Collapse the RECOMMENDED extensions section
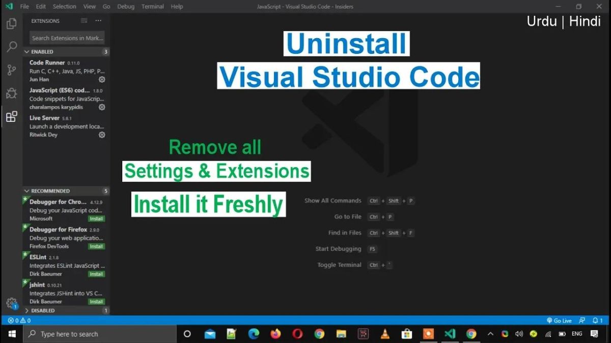Image resolution: width=611 pixels, height=343 pixels. [x=66, y=191]
